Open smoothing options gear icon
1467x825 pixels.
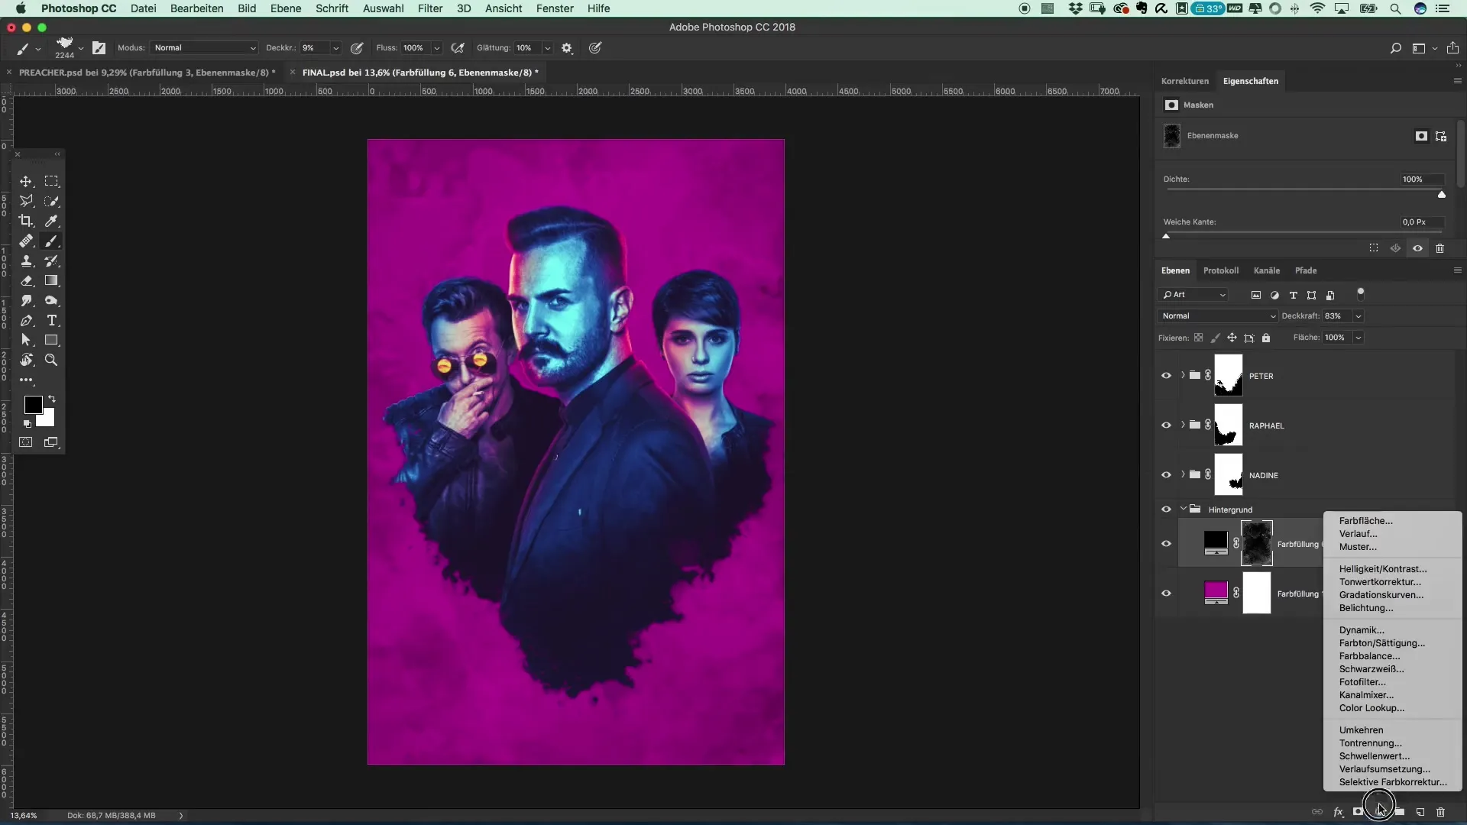click(567, 47)
